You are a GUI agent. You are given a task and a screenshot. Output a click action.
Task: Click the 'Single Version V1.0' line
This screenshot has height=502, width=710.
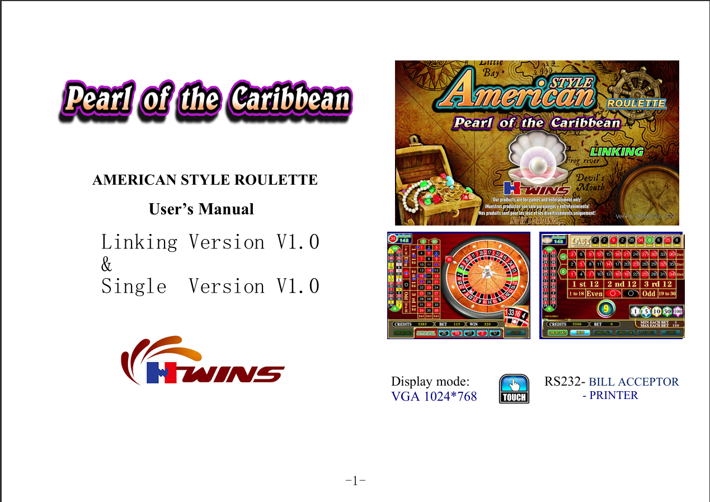(x=210, y=287)
